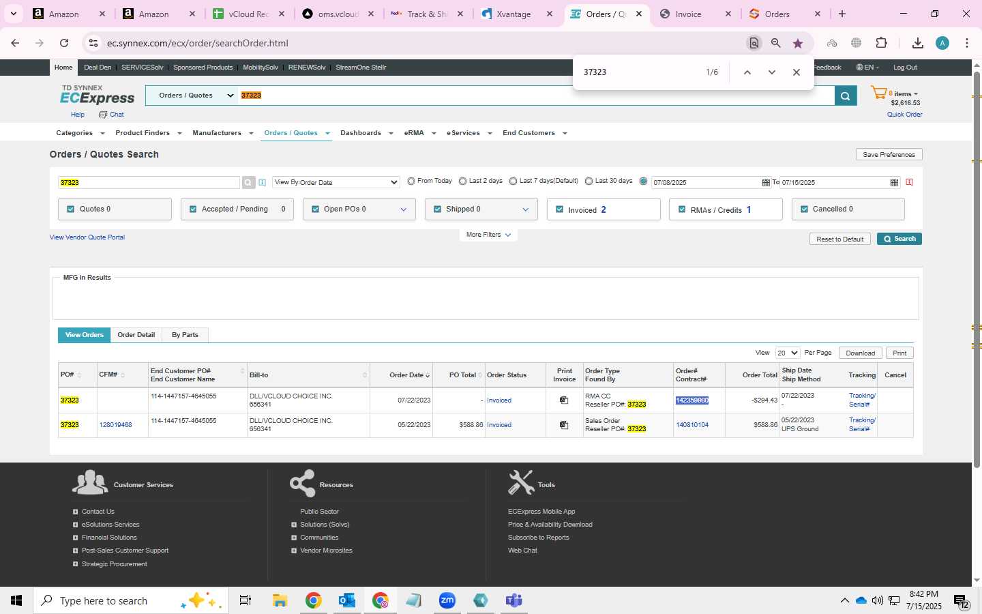This screenshot has height=614, width=982.
Task: Open the StreamOne Stellr menu item
Action: pos(361,68)
